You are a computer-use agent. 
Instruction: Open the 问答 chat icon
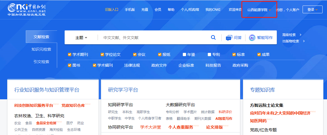(229, 38)
